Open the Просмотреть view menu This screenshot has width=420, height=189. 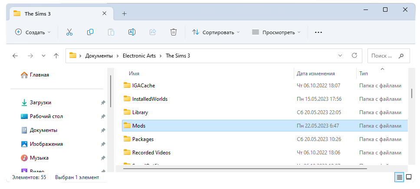point(276,32)
